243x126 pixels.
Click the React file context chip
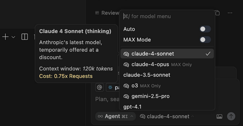pyautogui.click(x=112, y=88)
